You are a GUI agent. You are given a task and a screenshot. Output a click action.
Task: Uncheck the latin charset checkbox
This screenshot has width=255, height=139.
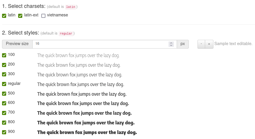pos(4,16)
